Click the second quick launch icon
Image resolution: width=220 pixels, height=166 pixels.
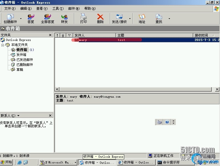click(x=26, y=162)
